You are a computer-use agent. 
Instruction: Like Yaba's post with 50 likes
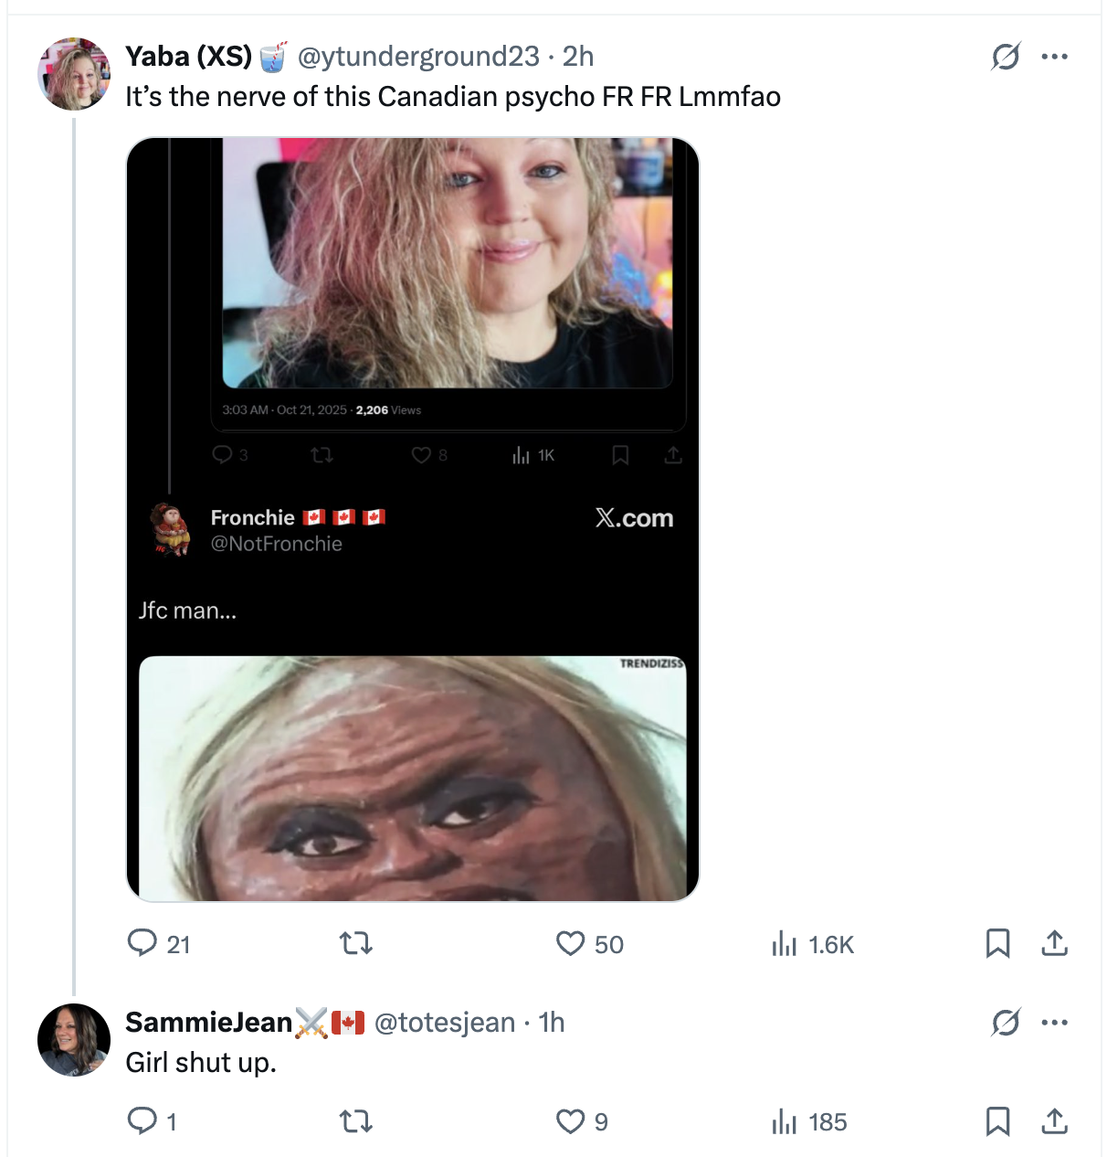(x=571, y=943)
